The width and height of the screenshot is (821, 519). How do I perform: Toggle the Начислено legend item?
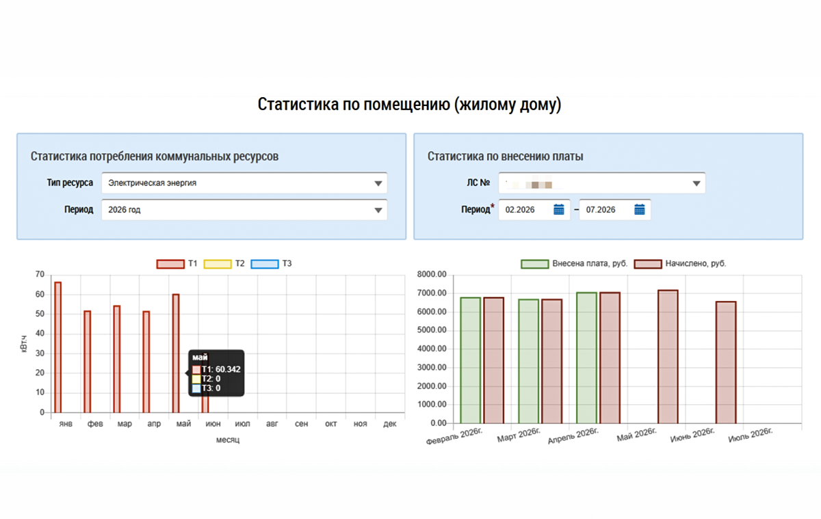pyautogui.click(x=680, y=263)
